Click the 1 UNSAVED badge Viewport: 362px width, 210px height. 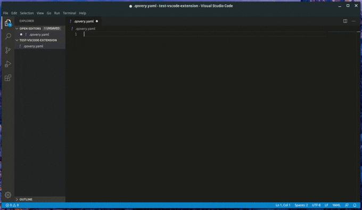(x=52, y=28)
